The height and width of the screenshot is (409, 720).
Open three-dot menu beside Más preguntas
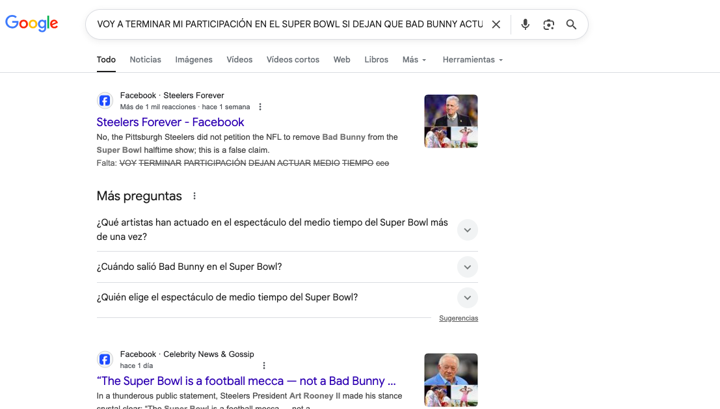[x=194, y=196]
